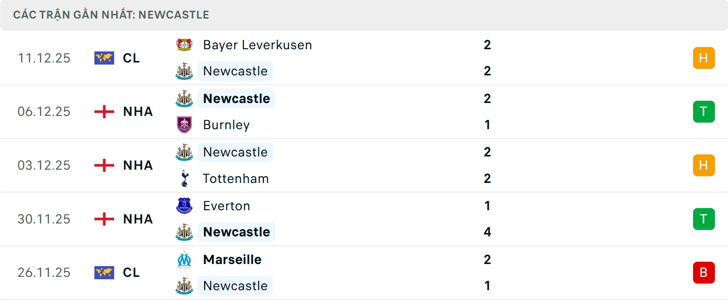Click the Marseille club logo
Viewport: 728px width, 300px height.
coord(185,260)
